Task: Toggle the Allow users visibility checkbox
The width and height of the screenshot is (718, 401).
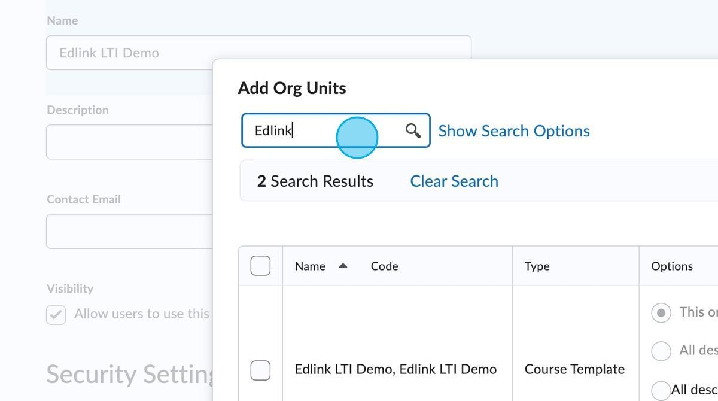Action: [56, 314]
